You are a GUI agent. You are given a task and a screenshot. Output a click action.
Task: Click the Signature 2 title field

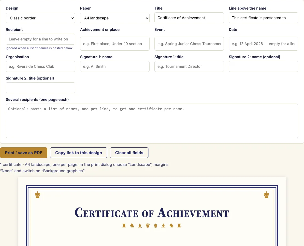tap(40, 88)
